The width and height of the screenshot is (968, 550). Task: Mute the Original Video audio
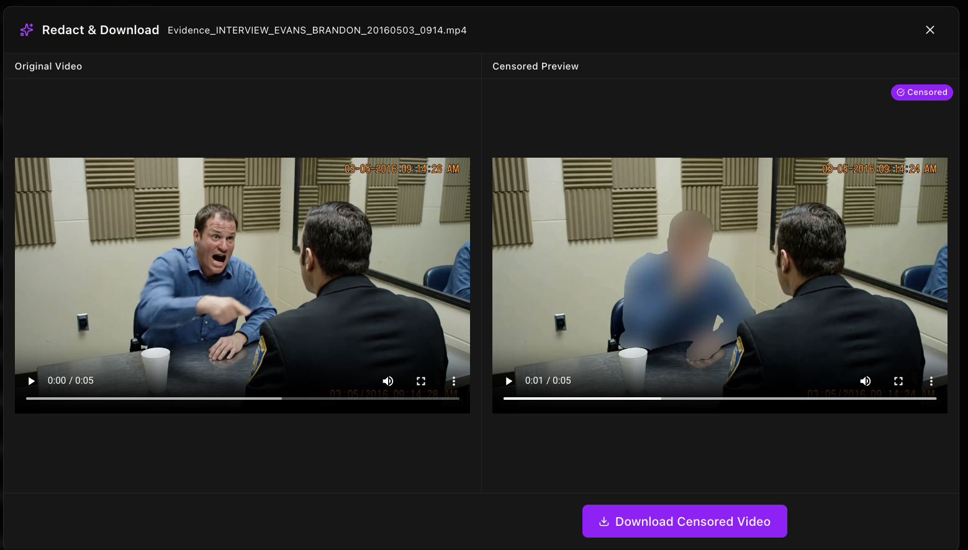tap(388, 381)
